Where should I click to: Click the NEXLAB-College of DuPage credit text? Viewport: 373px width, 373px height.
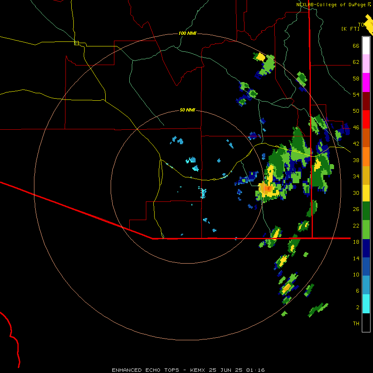click(x=331, y=5)
